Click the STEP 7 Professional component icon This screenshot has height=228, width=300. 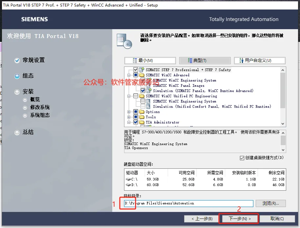pyautogui.click(x=142, y=70)
